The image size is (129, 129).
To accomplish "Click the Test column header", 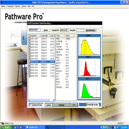I will [x=60, y=35].
